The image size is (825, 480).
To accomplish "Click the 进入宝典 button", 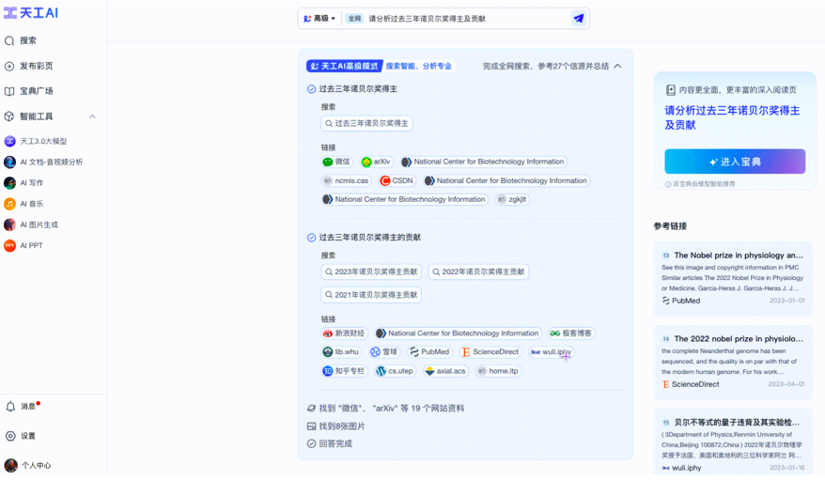I will [x=735, y=162].
